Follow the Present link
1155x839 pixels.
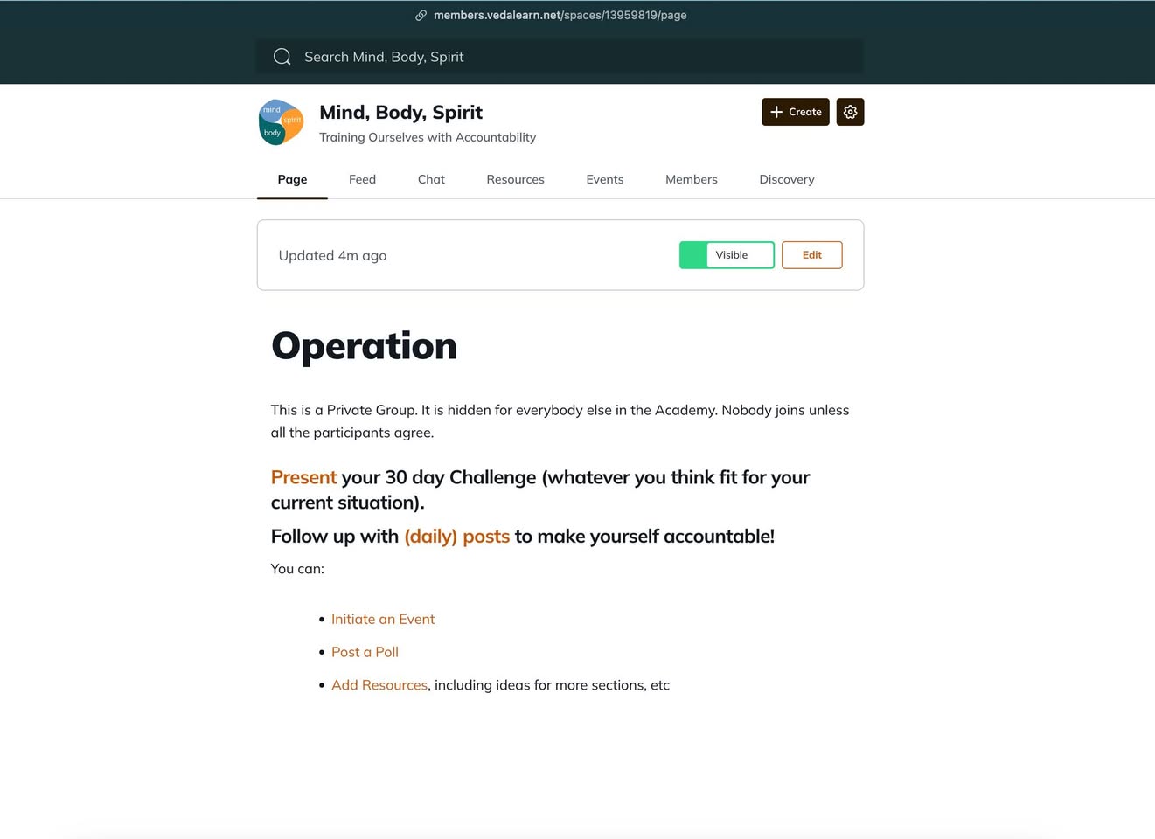303,477
